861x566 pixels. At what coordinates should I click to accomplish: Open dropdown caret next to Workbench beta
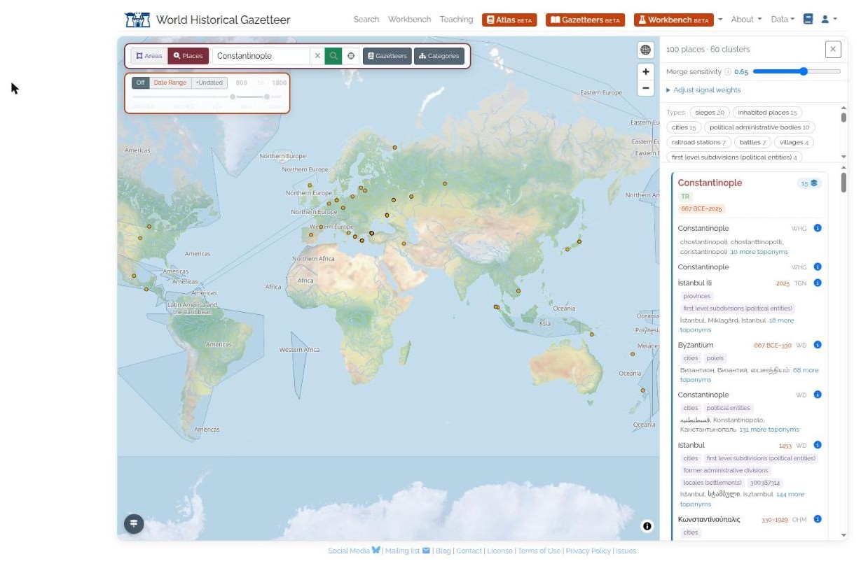click(x=720, y=20)
